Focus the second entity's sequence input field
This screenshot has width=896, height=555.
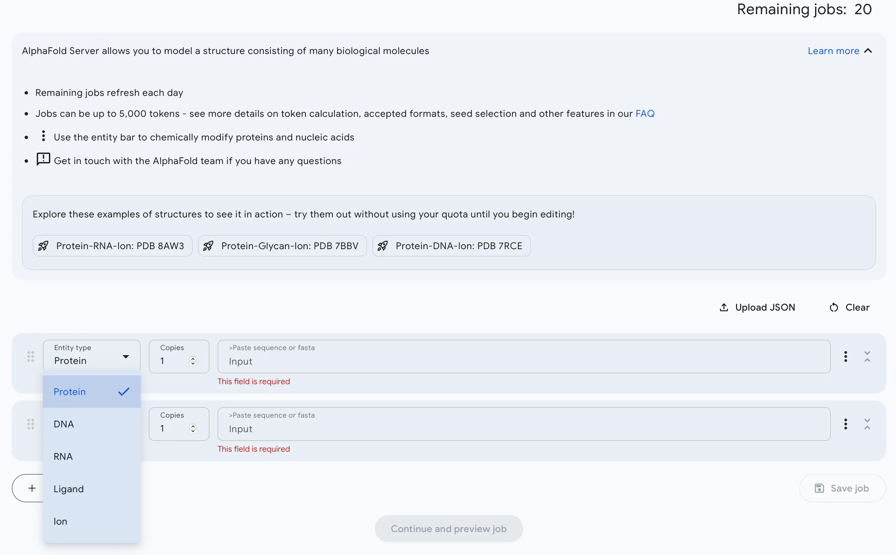tap(524, 424)
